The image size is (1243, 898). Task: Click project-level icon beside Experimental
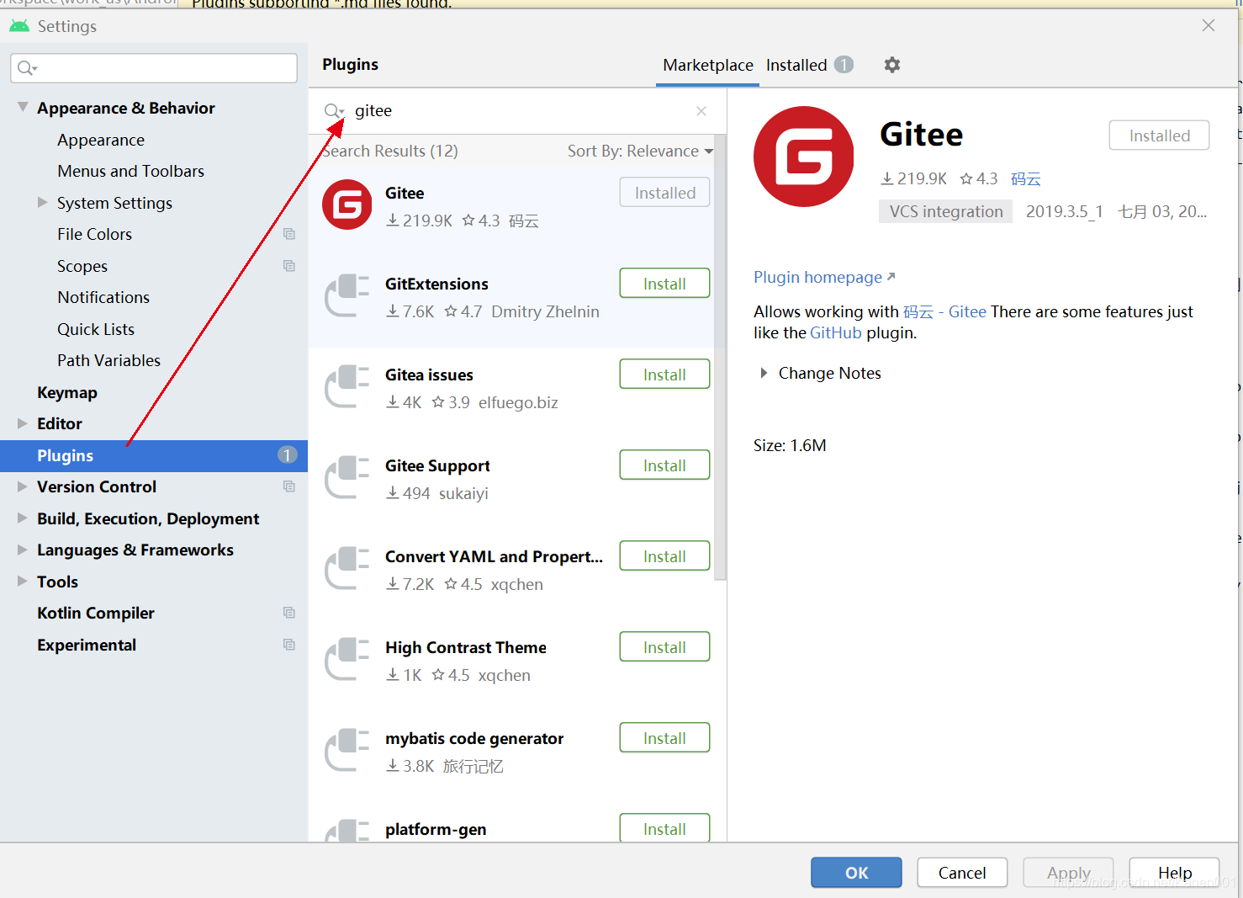[x=289, y=645]
